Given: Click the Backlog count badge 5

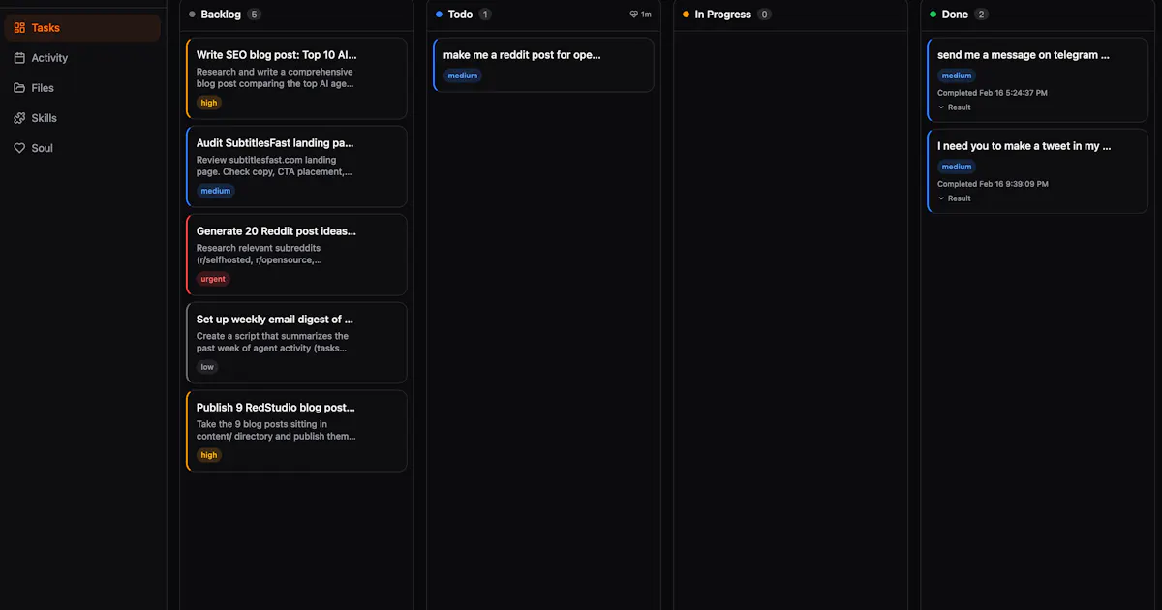Looking at the screenshot, I should coord(254,15).
